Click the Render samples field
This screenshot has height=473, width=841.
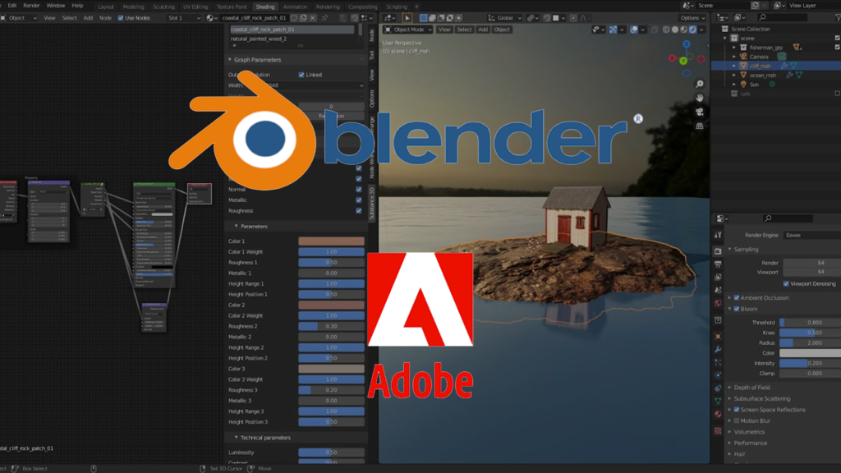pyautogui.click(x=812, y=263)
